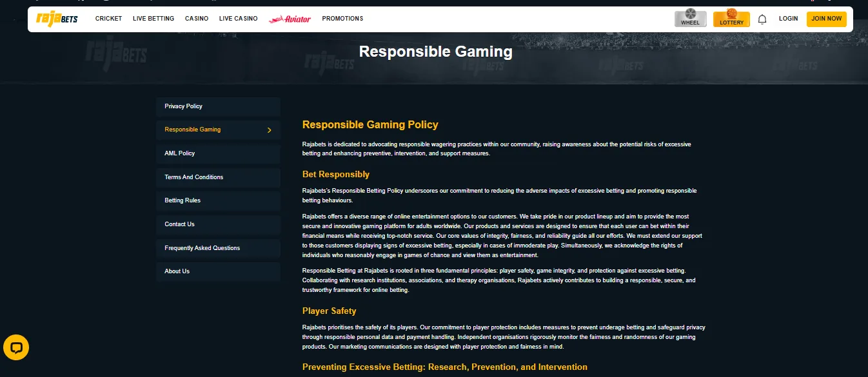Open the Promotions page

pyautogui.click(x=342, y=19)
